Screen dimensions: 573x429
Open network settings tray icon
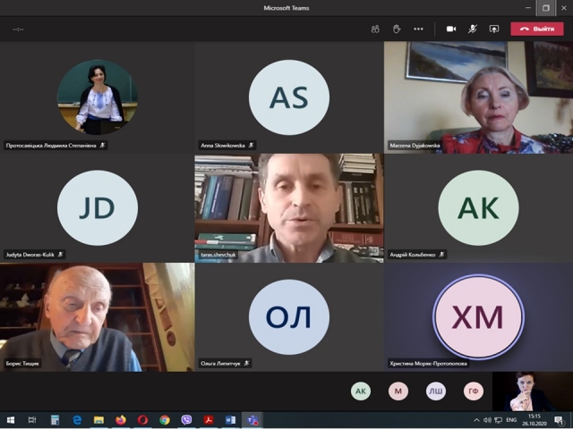coord(498,420)
